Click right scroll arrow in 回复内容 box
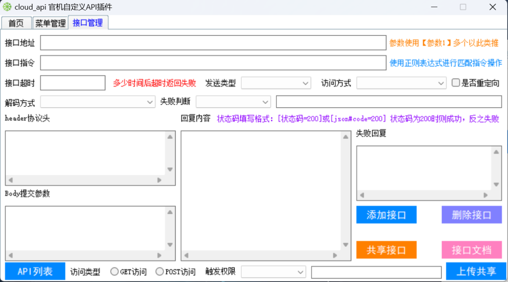Image resolution: width=508 pixels, height=282 pixels. click(x=335, y=255)
